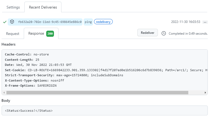This screenshot has height=117, width=211.
Task: Click the green 200 status badge
Action: pos(50,34)
